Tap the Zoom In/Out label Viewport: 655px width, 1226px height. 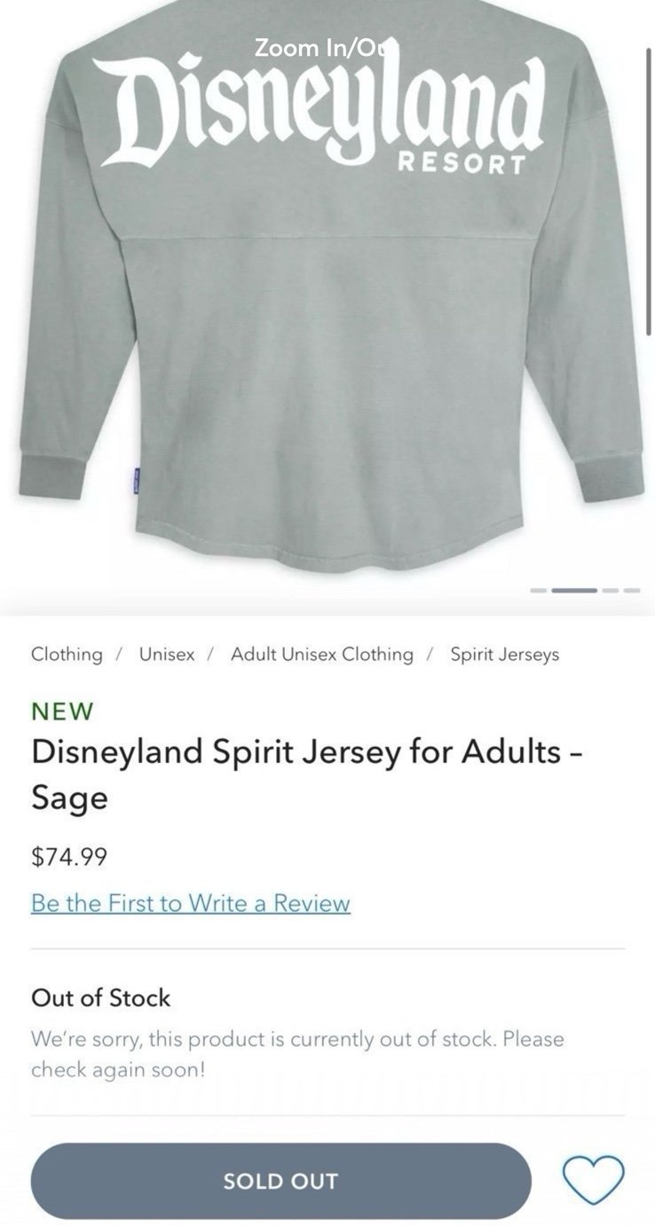coord(327,48)
